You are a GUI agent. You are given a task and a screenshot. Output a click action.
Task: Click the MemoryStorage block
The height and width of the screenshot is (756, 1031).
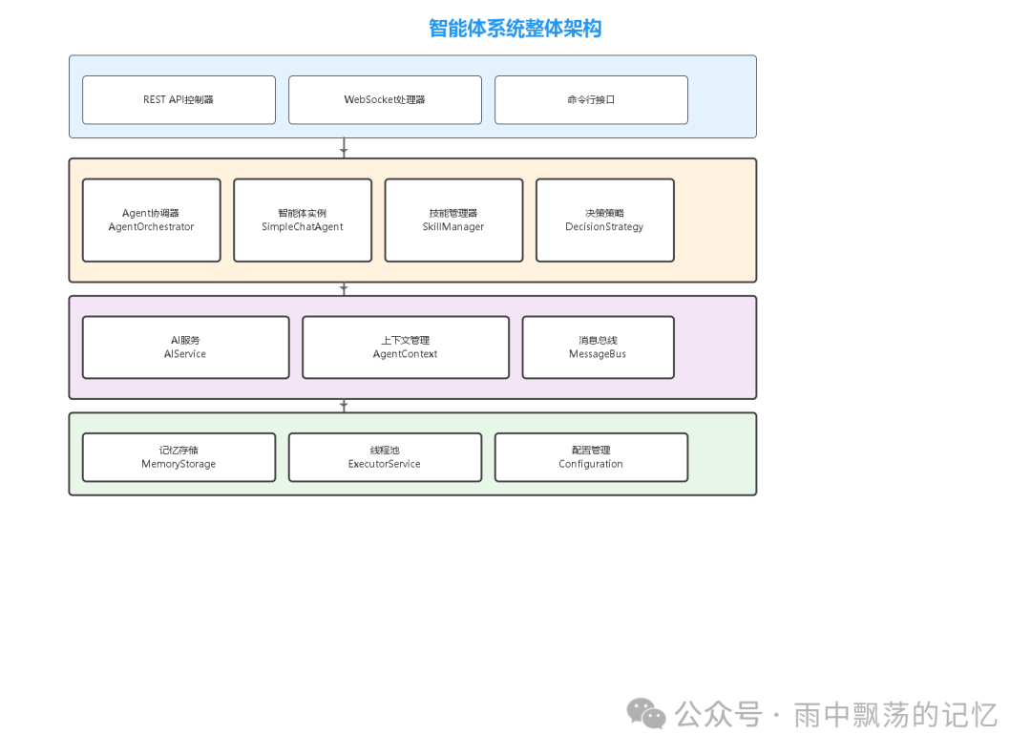pyautogui.click(x=179, y=456)
